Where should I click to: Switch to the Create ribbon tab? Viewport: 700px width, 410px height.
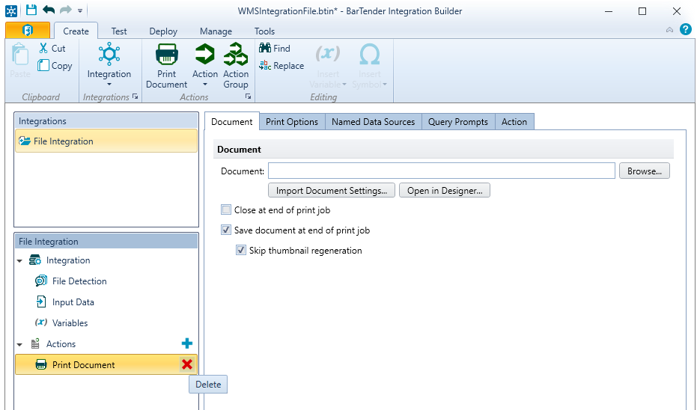[x=76, y=31]
